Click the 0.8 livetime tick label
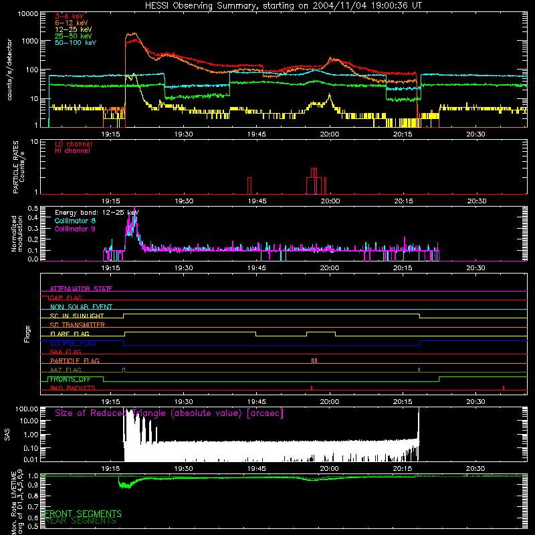Screen dimensions: 535x535 (x=33, y=496)
